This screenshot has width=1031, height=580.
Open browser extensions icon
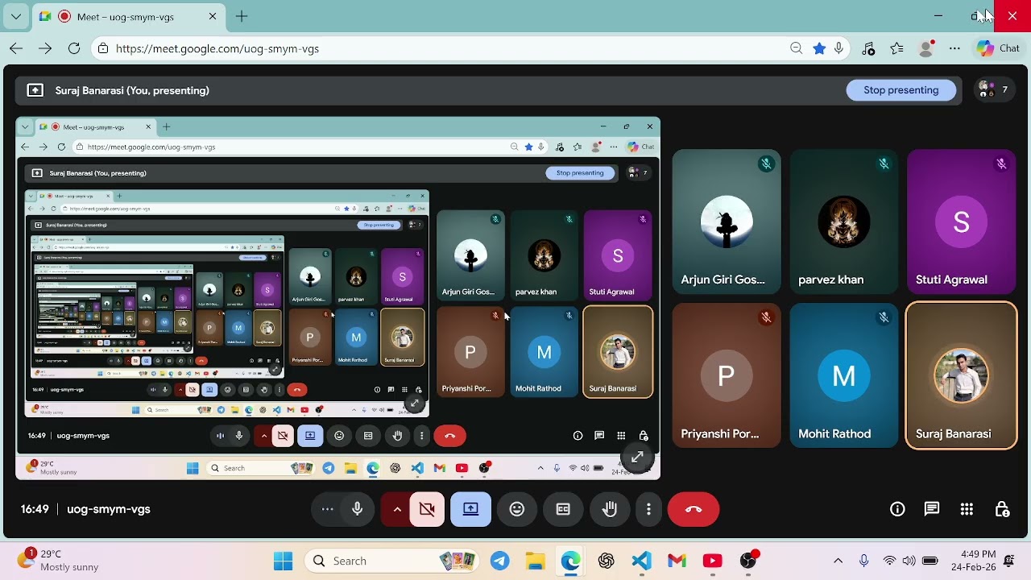tap(868, 48)
